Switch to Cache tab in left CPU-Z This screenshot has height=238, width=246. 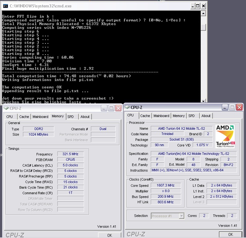click(x=24, y=117)
